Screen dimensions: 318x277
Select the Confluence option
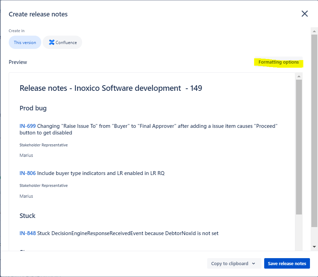(x=63, y=42)
